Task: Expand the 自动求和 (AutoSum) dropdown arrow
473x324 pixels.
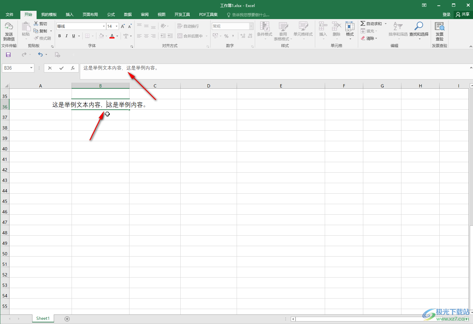Action: (x=386, y=24)
